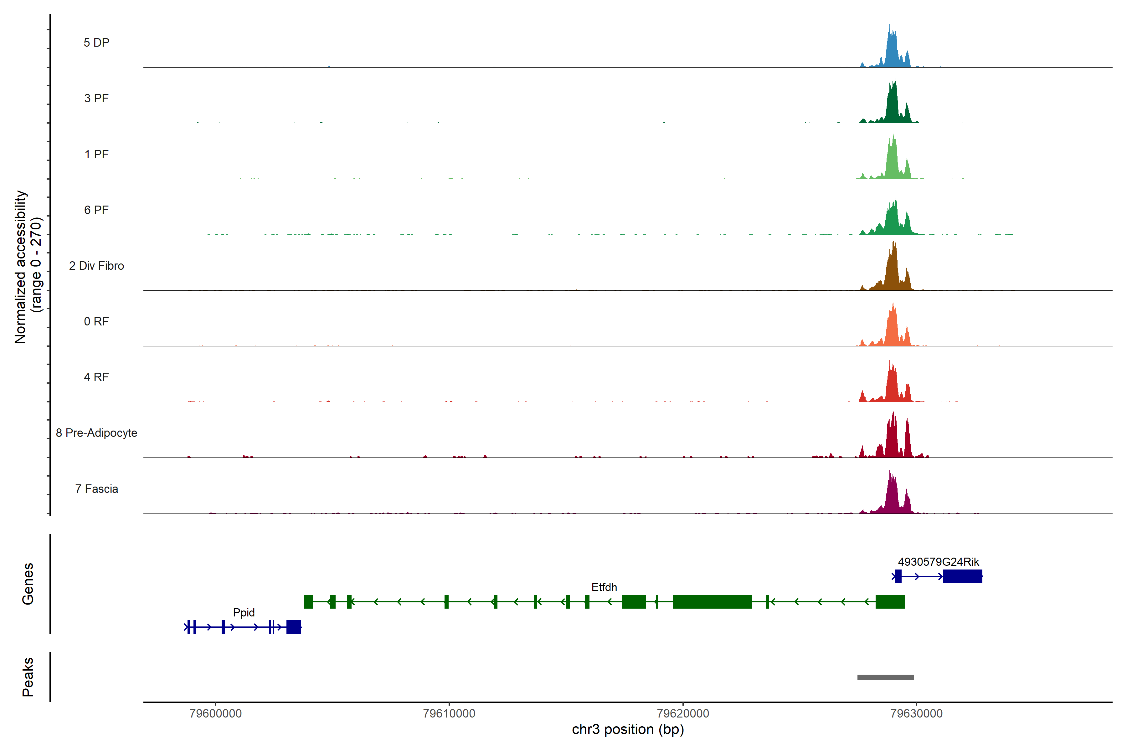Click the Ppid gene label
Viewport: 1127px width, 751px height.
(x=244, y=612)
